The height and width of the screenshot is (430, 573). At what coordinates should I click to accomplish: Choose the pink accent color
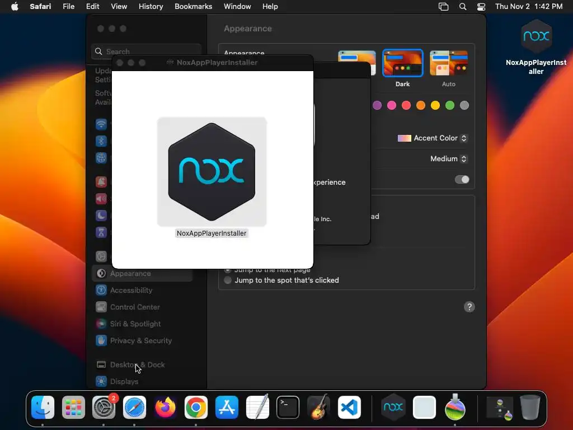[x=392, y=106]
